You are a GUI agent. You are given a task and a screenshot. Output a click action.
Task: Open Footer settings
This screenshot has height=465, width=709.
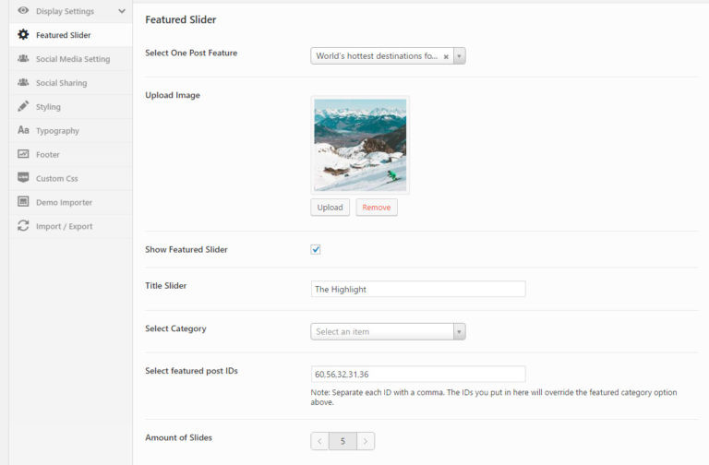pyautogui.click(x=70, y=155)
